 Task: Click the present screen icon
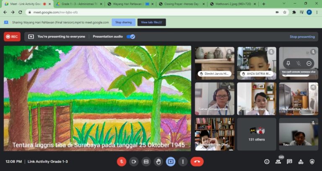[171, 161]
